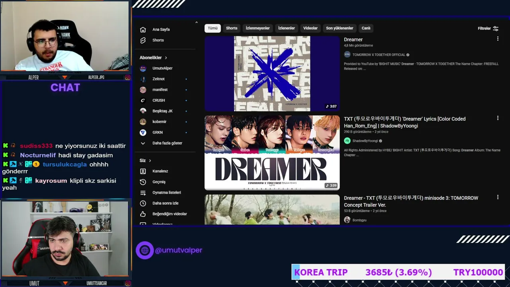The height and width of the screenshot is (287, 510).
Task: Click the 'All Rights Administered by HYBE' description
Action: point(422,153)
